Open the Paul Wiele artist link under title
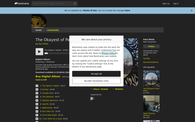 point(43,44)
